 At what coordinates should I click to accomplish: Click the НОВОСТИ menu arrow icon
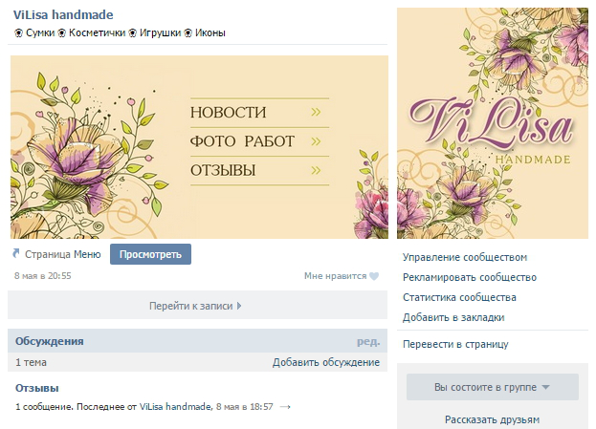tap(316, 112)
